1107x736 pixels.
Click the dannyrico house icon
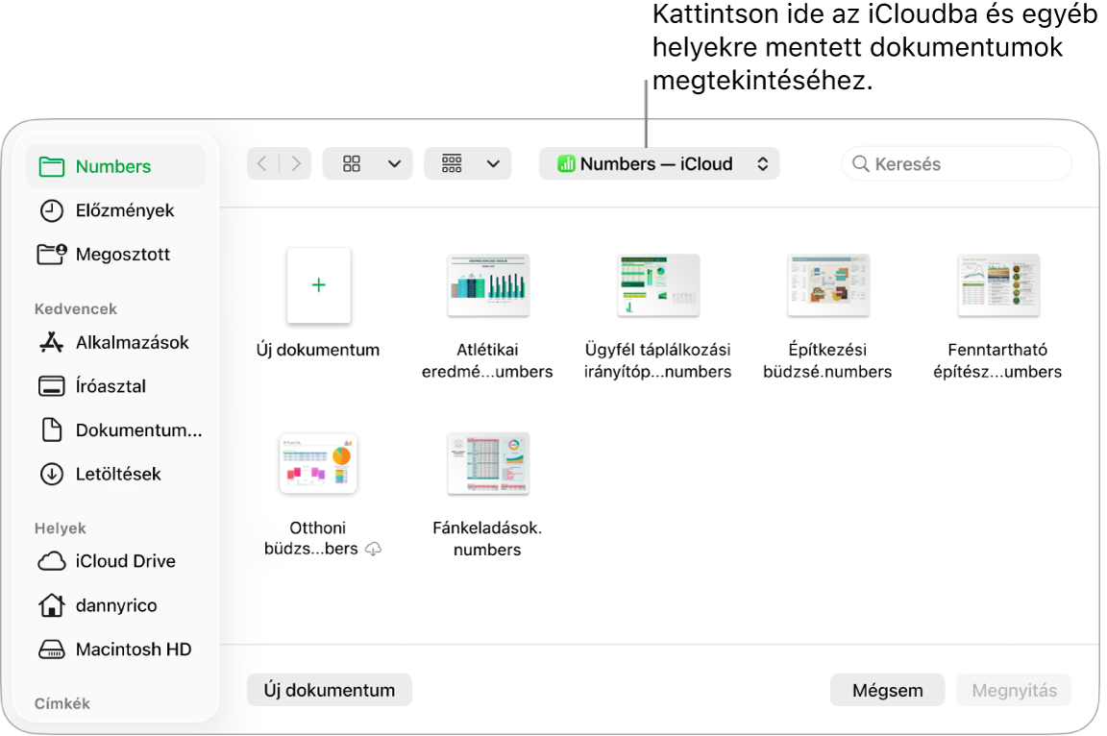52,604
